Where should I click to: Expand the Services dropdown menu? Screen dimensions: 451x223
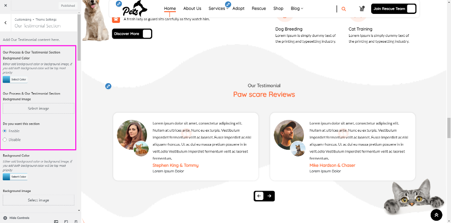tap(218, 9)
